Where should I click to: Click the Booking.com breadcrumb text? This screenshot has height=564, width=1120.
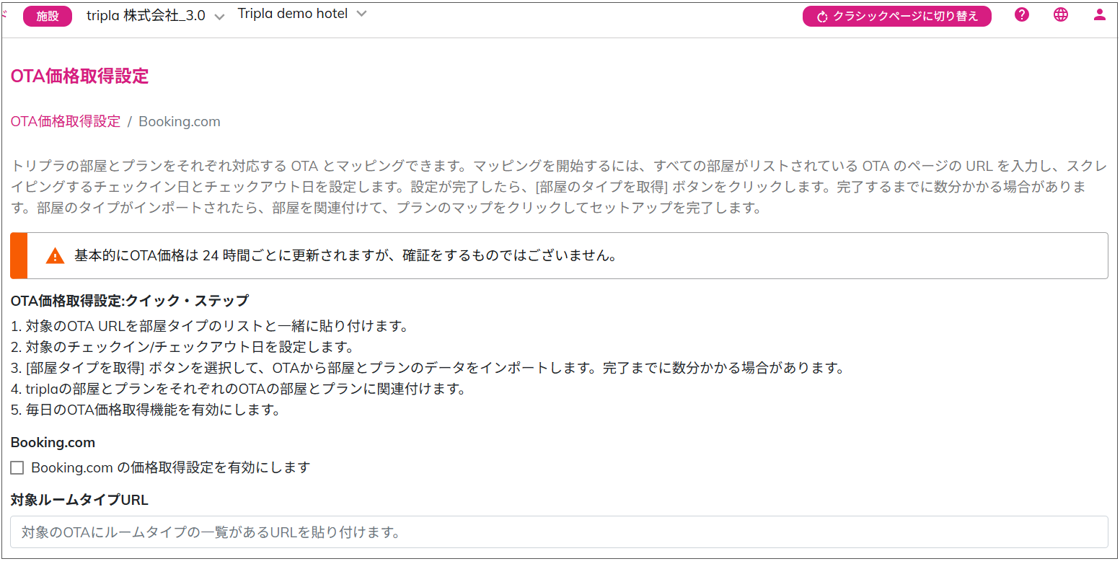pos(180,121)
